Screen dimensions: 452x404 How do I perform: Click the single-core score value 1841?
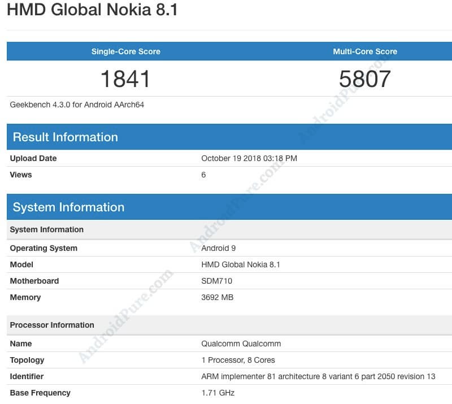(x=125, y=79)
